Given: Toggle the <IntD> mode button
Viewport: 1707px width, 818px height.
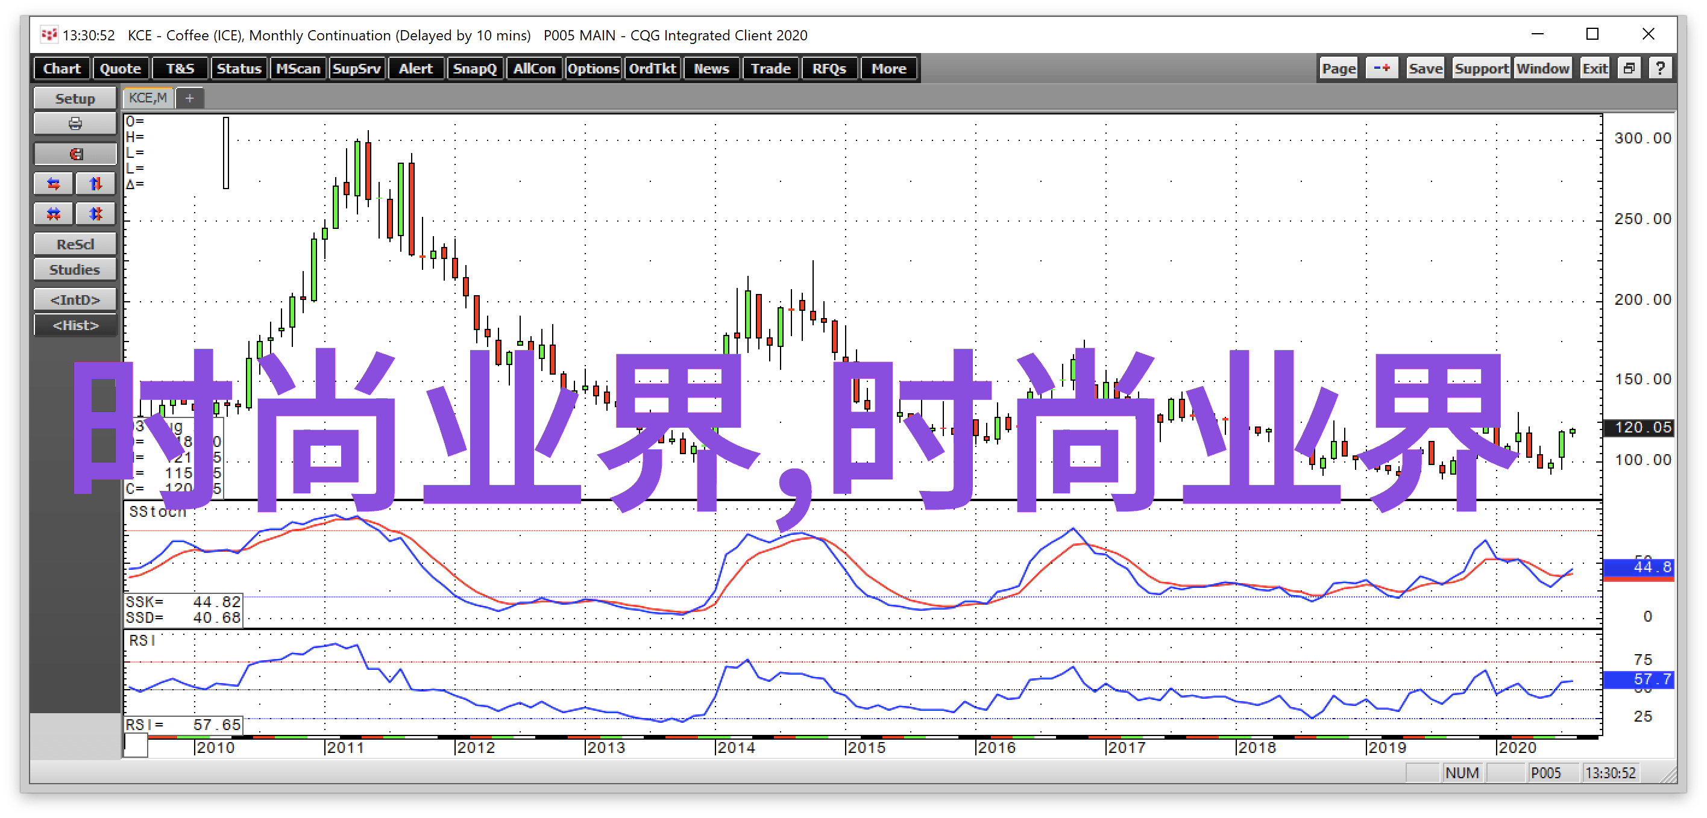Looking at the screenshot, I should tap(75, 299).
